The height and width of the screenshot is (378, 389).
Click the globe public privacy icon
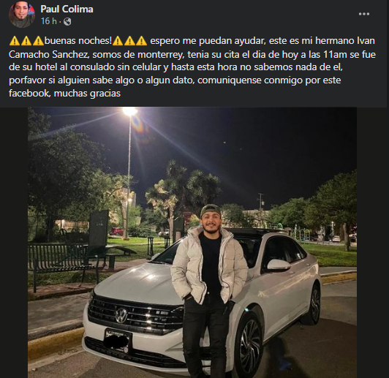pyautogui.click(x=67, y=22)
